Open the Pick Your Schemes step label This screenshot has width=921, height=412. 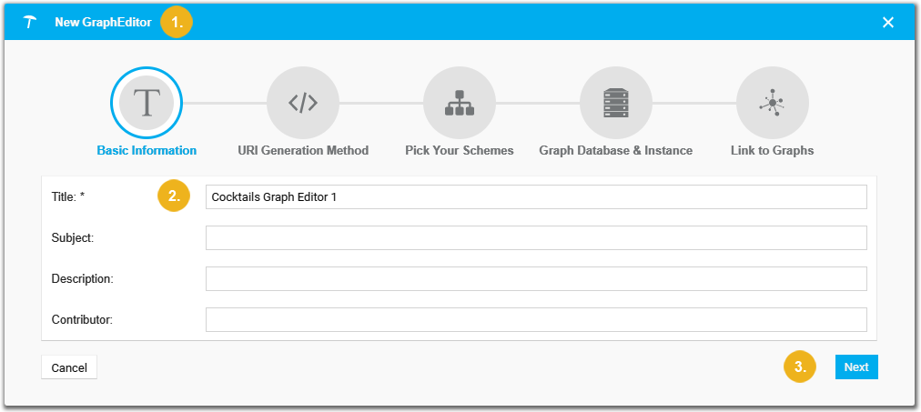pyautogui.click(x=460, y=150)
